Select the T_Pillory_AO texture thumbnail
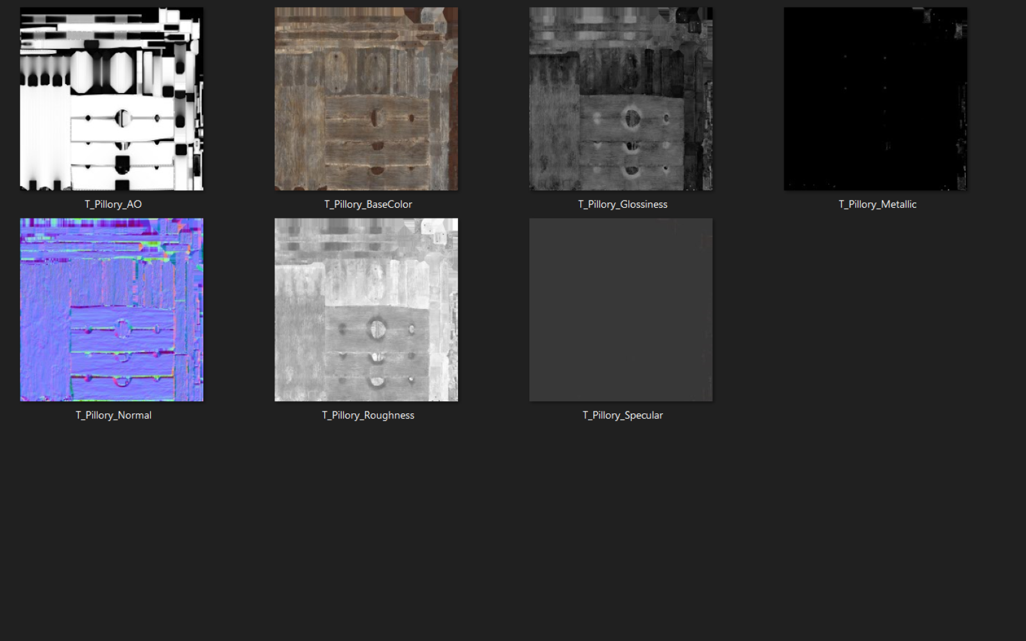This screenshot has height=641, width=1026. pyautogui.click(x=112, y=99)
